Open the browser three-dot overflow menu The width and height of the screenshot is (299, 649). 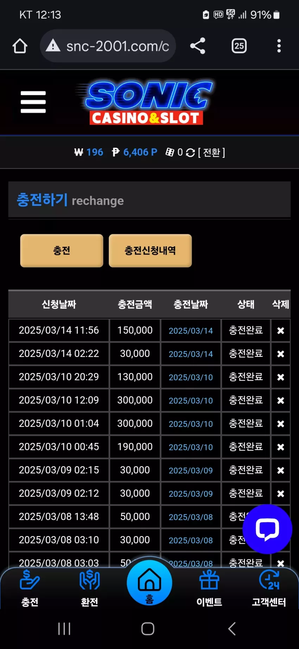[x=279, y=46]
